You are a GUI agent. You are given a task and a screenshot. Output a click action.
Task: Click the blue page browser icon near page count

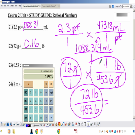tap(113, 6)
